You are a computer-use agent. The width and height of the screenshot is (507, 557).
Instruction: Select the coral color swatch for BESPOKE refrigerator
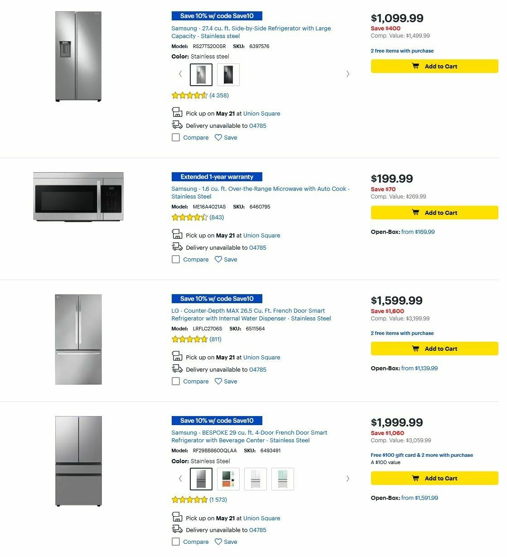pos(228,479)
